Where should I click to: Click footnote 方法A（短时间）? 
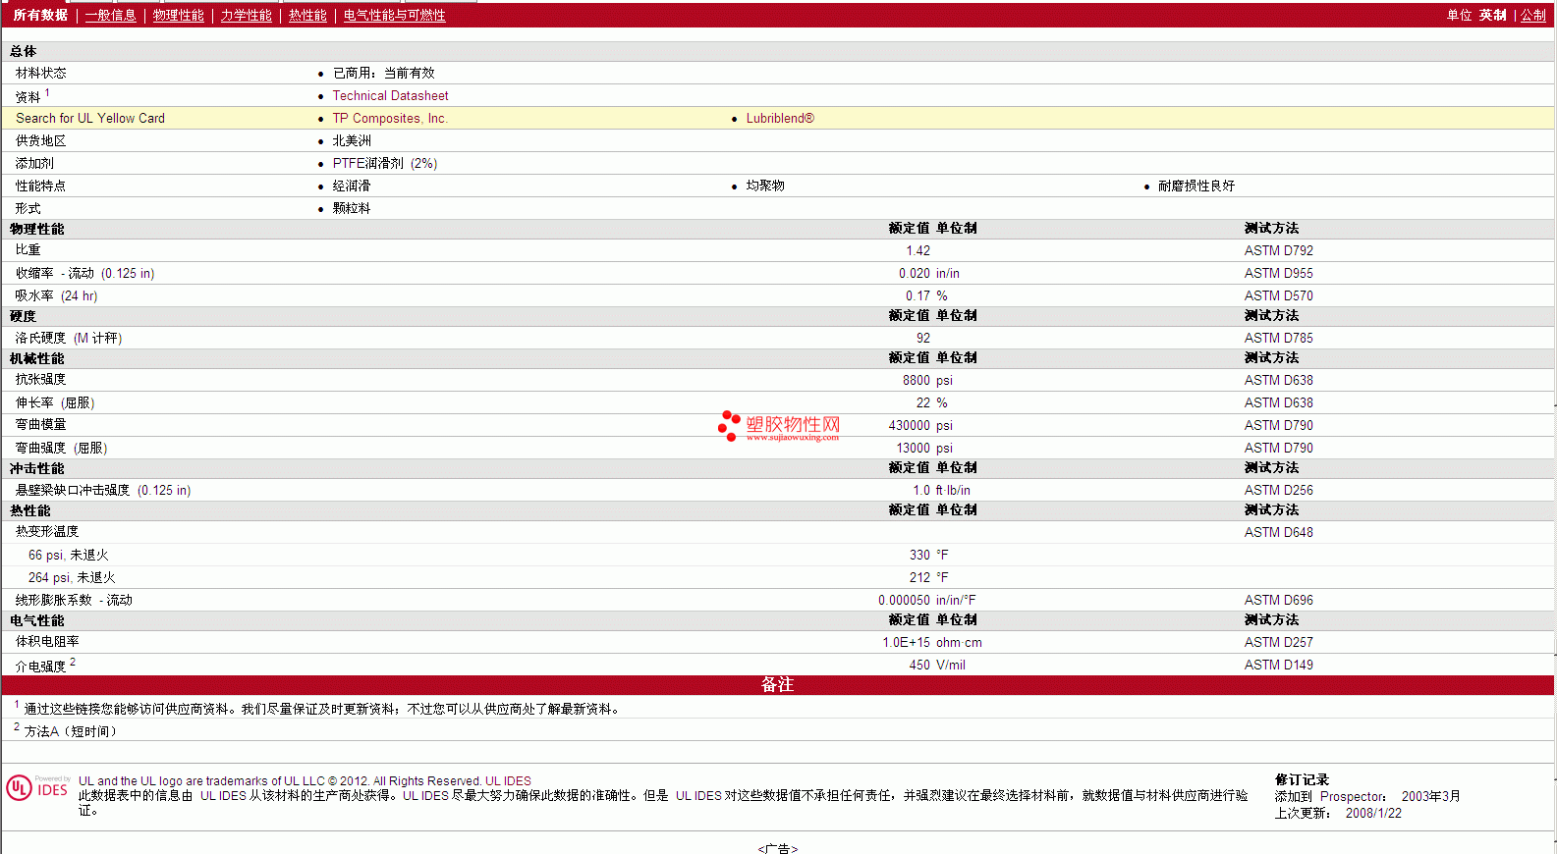coord(71,731)
